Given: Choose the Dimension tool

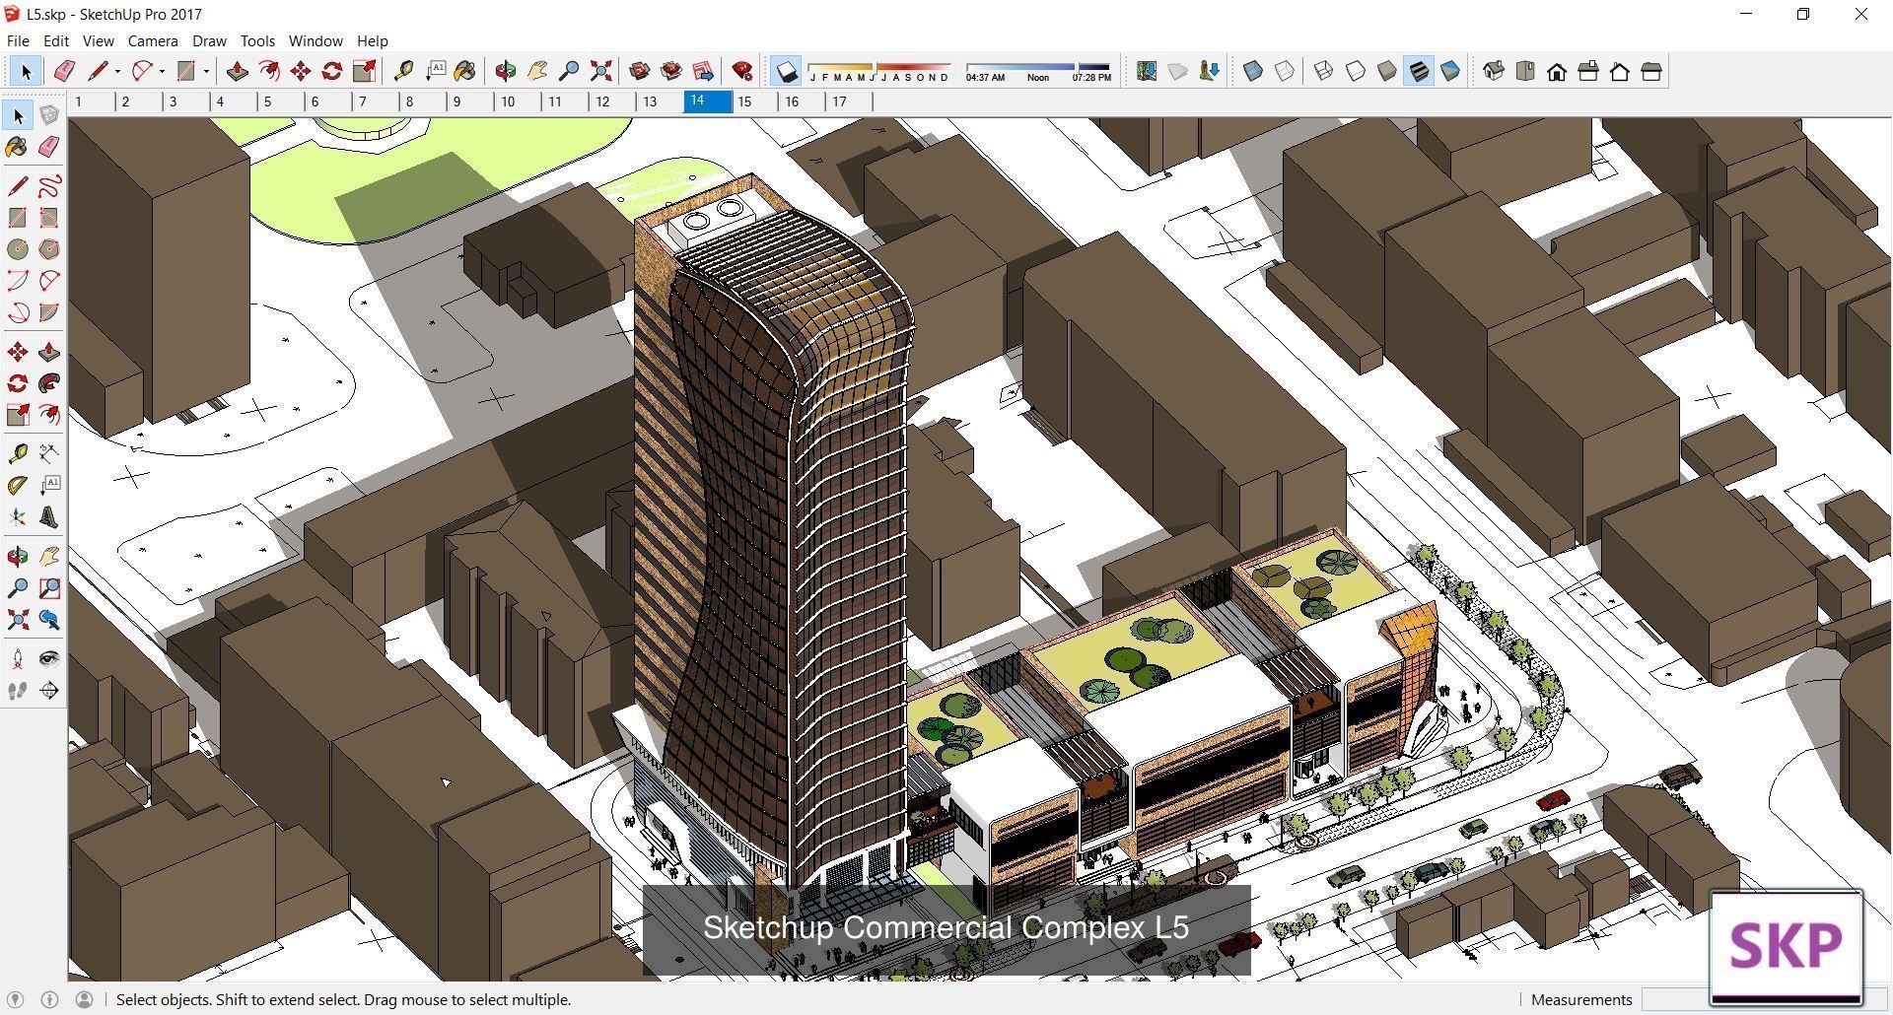Looking at the screenshot, I should tap(49, 453).
